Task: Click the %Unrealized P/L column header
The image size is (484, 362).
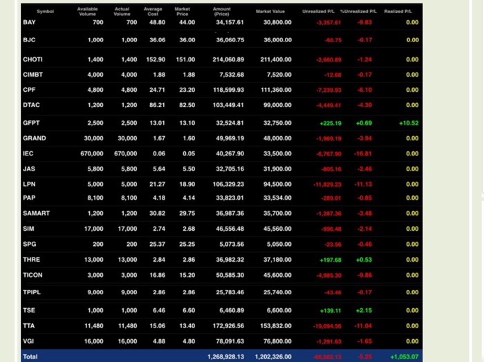Action: pos(358,12)
